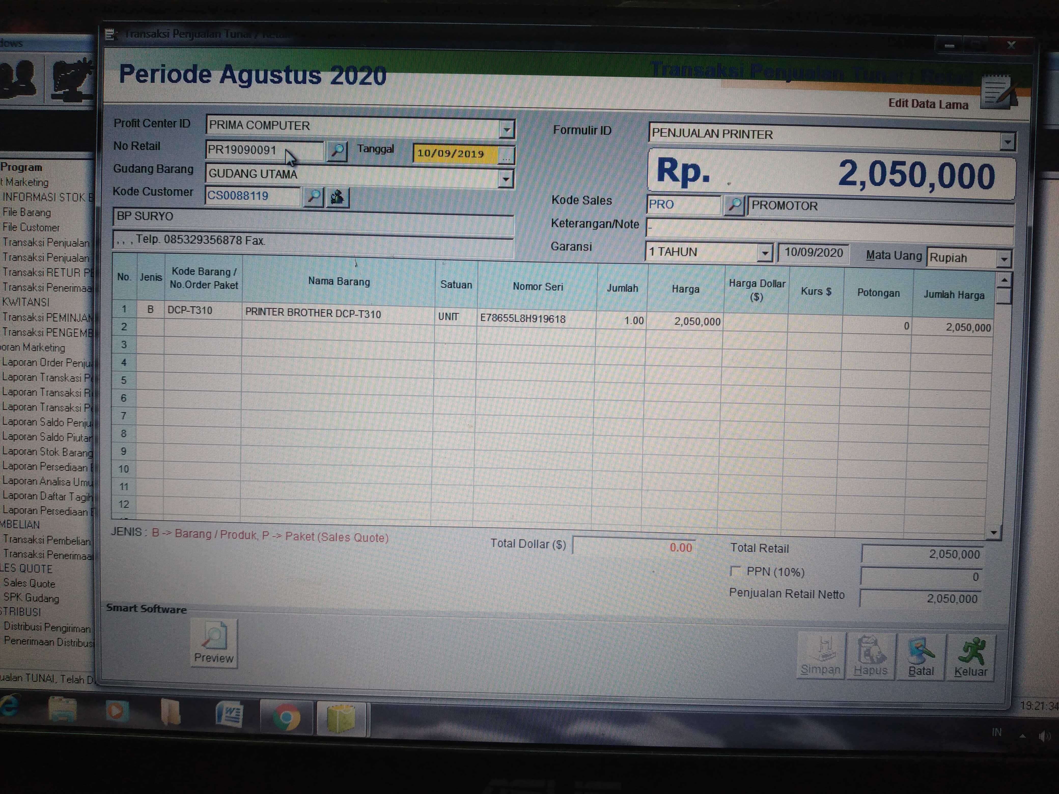The image size is (1059, 794).
Task: Enable the PPN (10%) checkbox
Action: 735,571
